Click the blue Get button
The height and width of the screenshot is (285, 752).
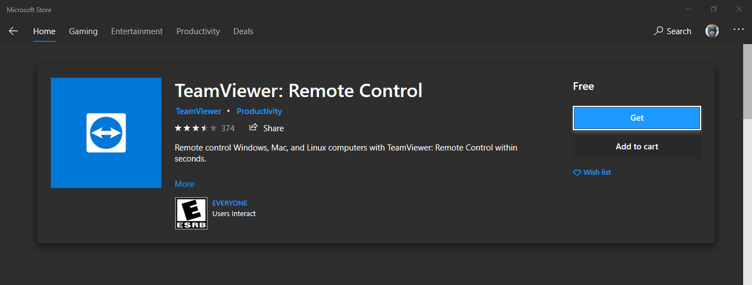click(637, 118)
